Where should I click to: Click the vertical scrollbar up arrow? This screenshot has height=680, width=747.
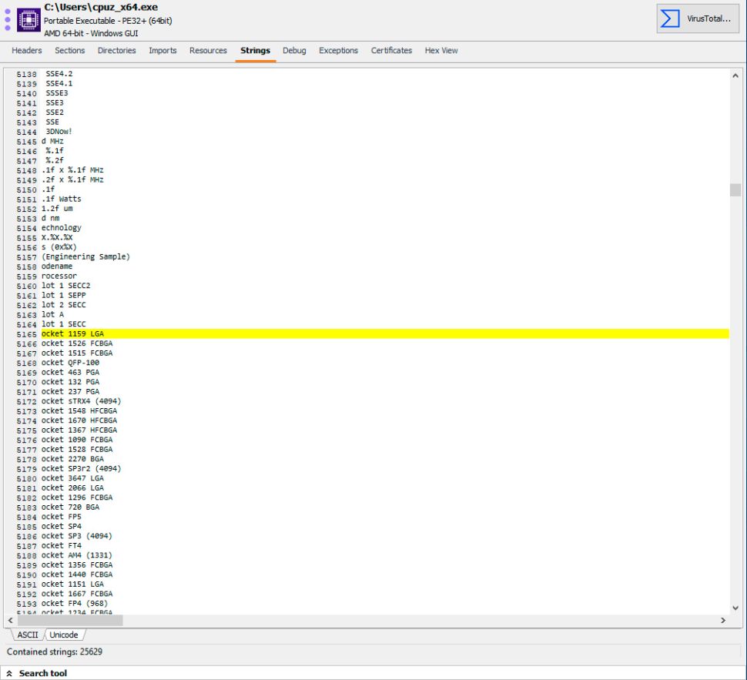735,75
